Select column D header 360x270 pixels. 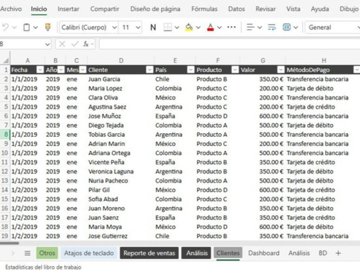(x=121, y=60)
